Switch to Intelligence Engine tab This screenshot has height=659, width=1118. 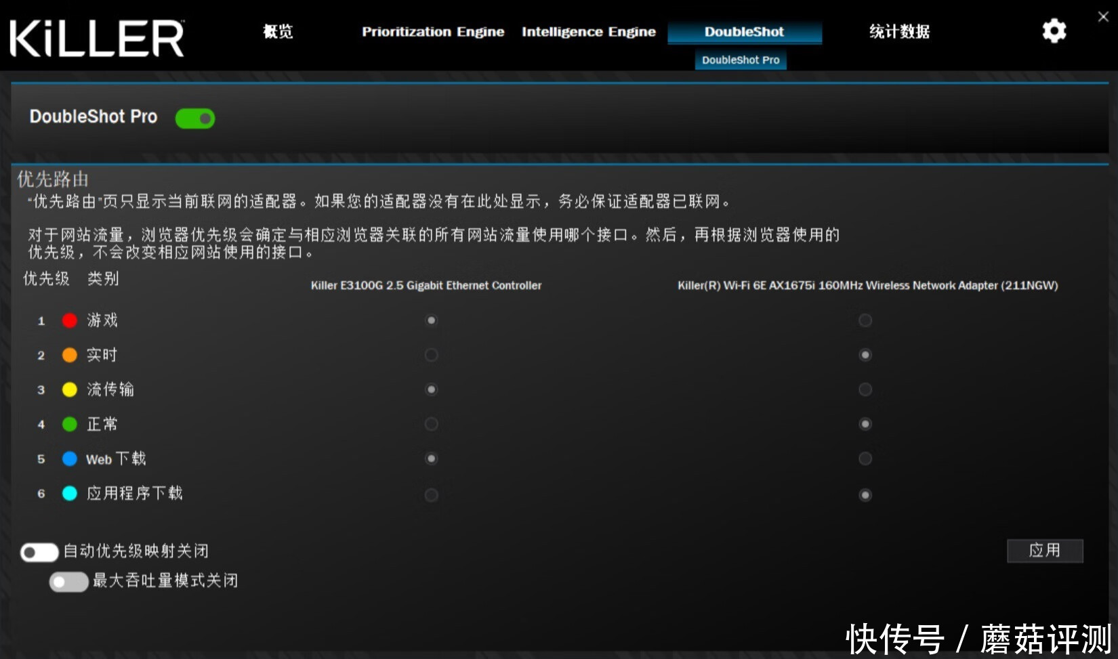589,32
